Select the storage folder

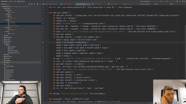pos(7,60)
